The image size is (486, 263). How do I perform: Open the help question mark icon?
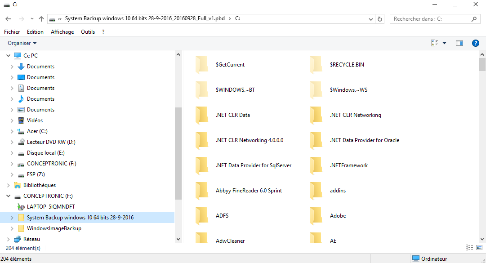tap(476, 43)
